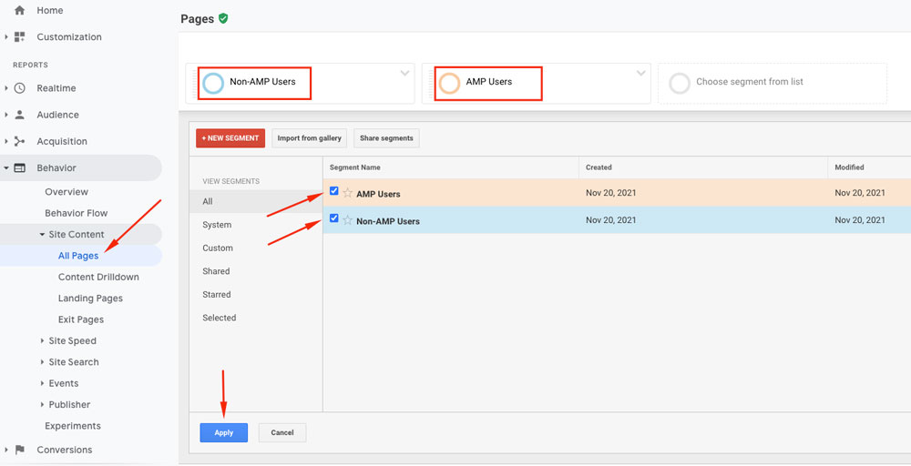Expand the Customization section arrow

tap(5, 36)
